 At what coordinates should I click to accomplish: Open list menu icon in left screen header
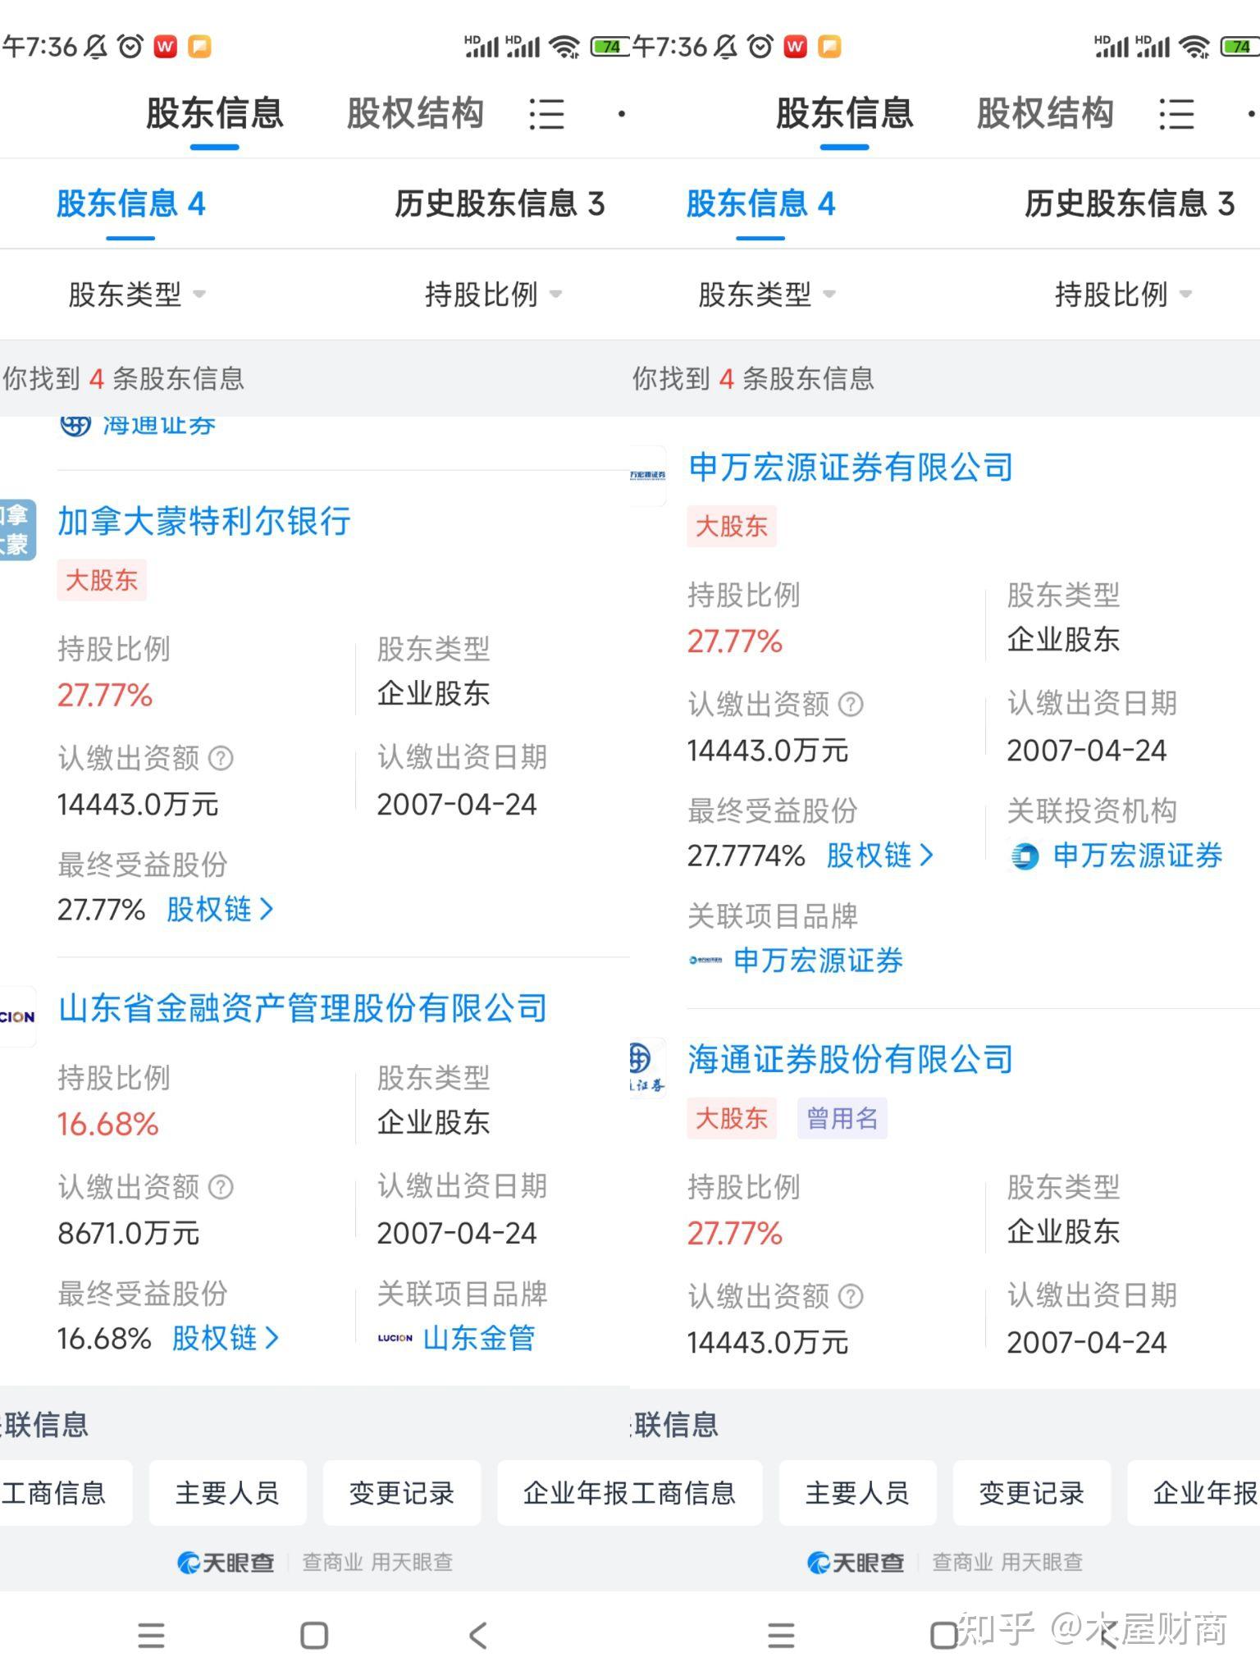pyautogui.click(x=546, y=114)
